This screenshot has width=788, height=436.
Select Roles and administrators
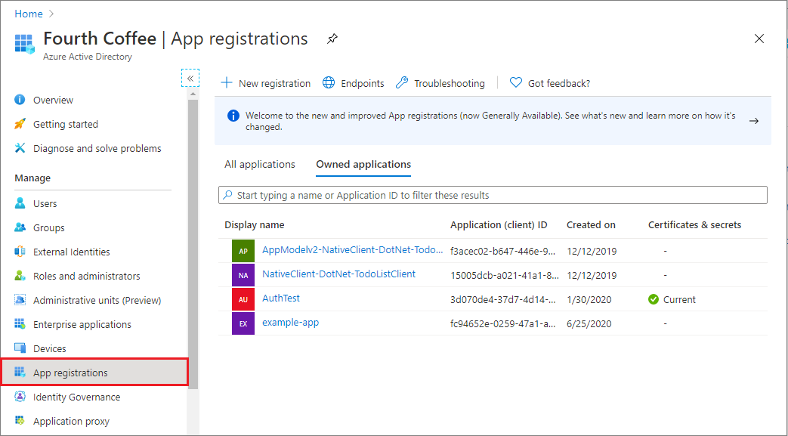pos(83,275)
